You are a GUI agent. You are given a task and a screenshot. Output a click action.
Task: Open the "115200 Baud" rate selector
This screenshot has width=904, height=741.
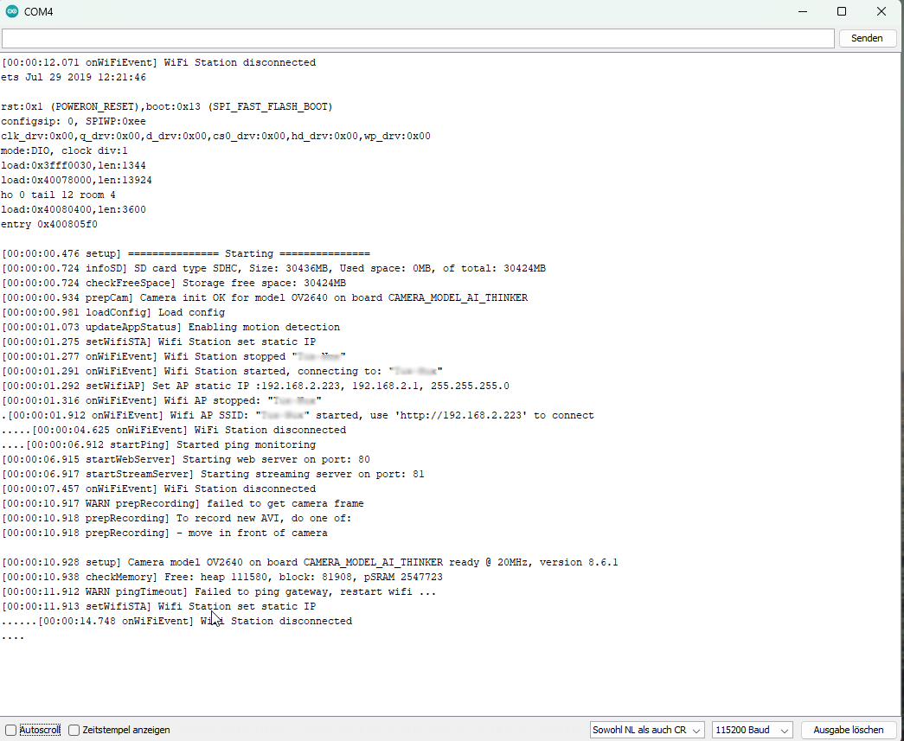coord(752,729)
